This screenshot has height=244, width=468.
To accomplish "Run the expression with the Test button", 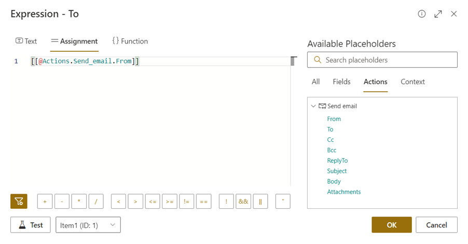I will pyautogui.click(x=30, y=225).
